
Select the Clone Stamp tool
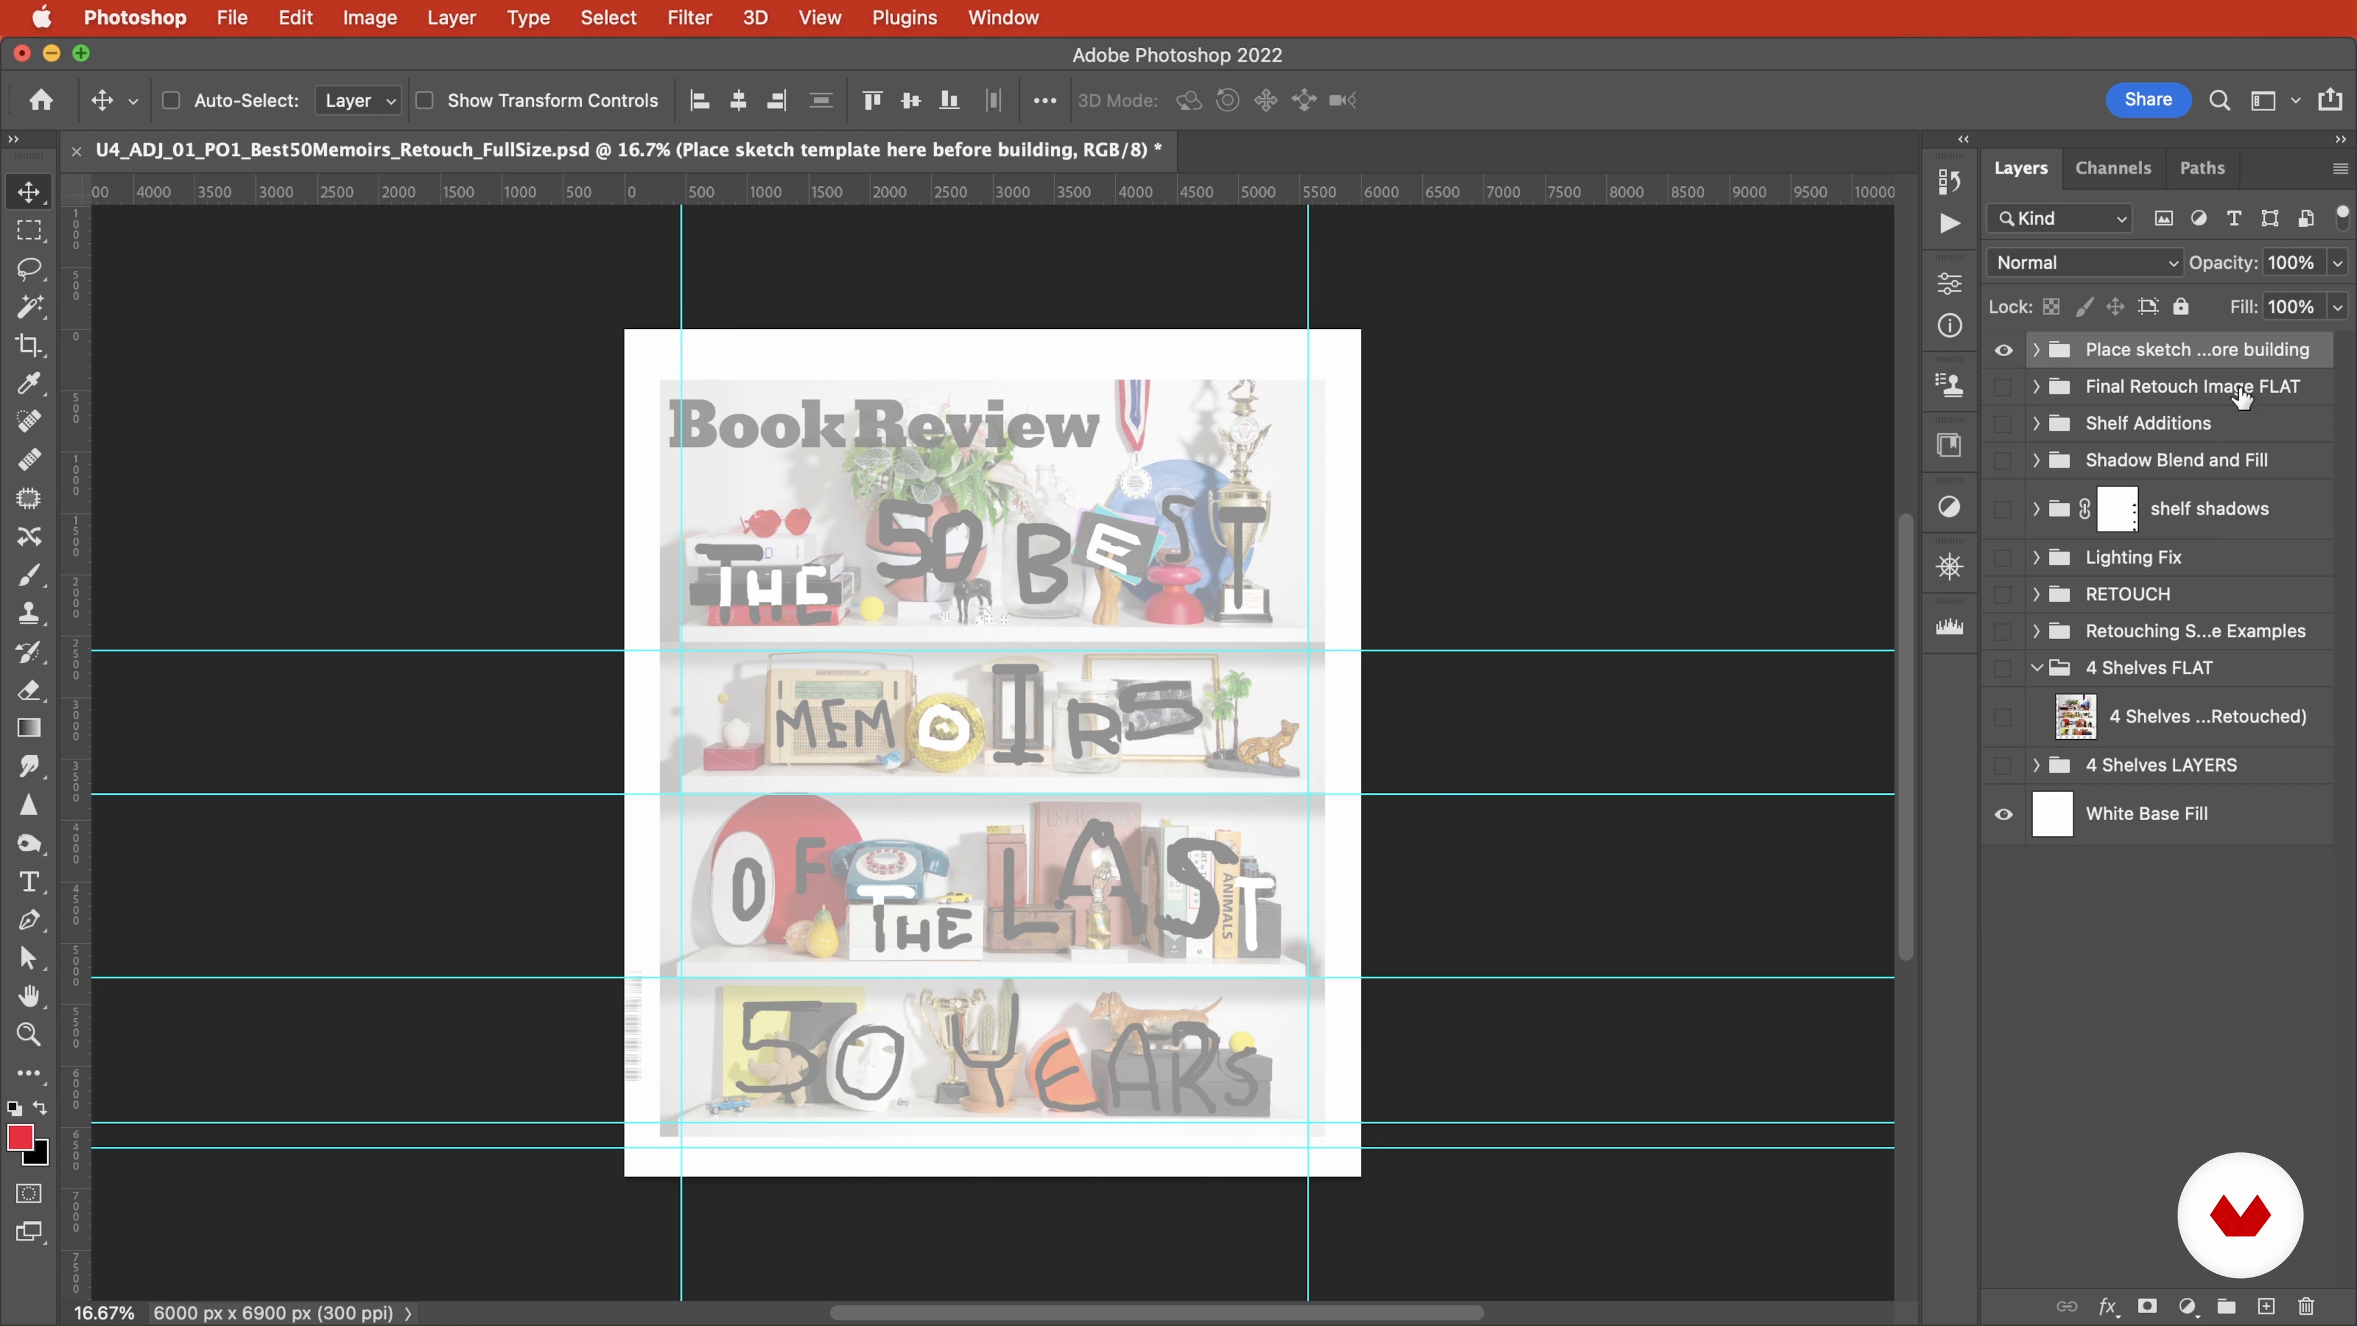click(x=28, y=613)
